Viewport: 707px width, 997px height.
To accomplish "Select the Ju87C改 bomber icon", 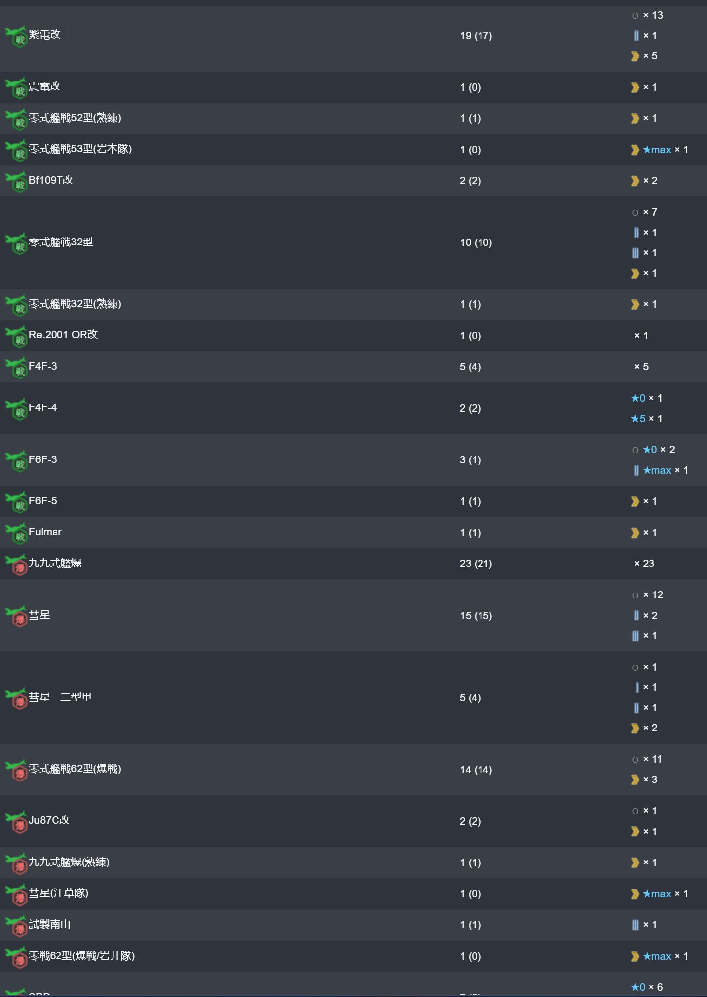I will [x=16, y=822].
